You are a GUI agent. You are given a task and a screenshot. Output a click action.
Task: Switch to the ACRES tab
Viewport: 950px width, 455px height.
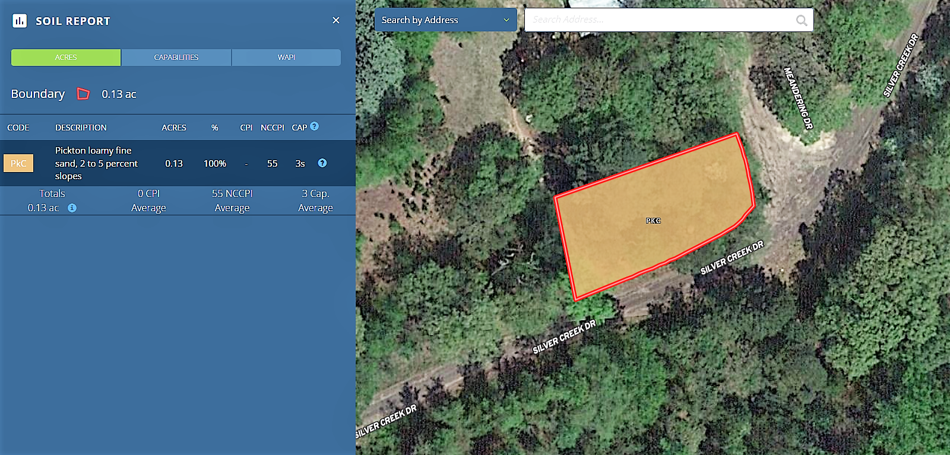pos(66,58)
